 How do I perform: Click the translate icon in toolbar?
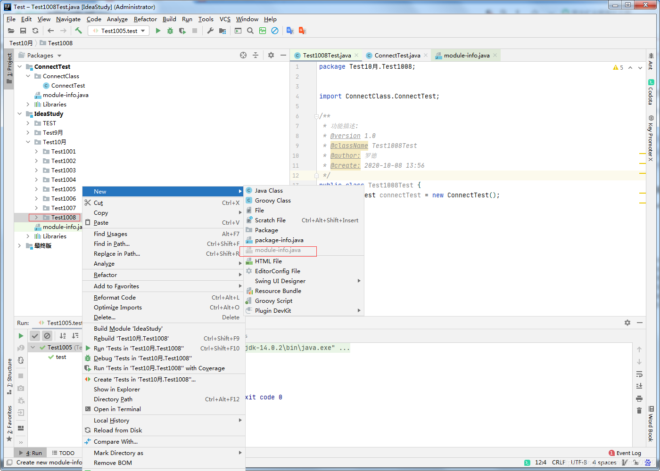(290, 31)
